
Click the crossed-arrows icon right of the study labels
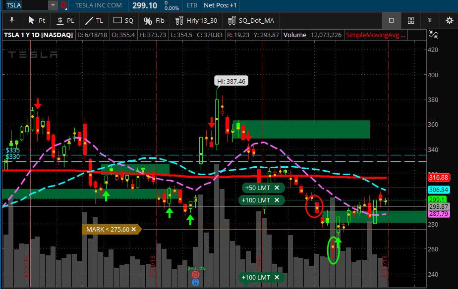coord(433,35)
